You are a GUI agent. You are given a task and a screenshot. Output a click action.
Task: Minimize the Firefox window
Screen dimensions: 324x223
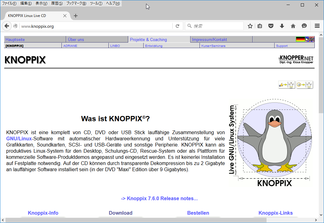(288, 5)
